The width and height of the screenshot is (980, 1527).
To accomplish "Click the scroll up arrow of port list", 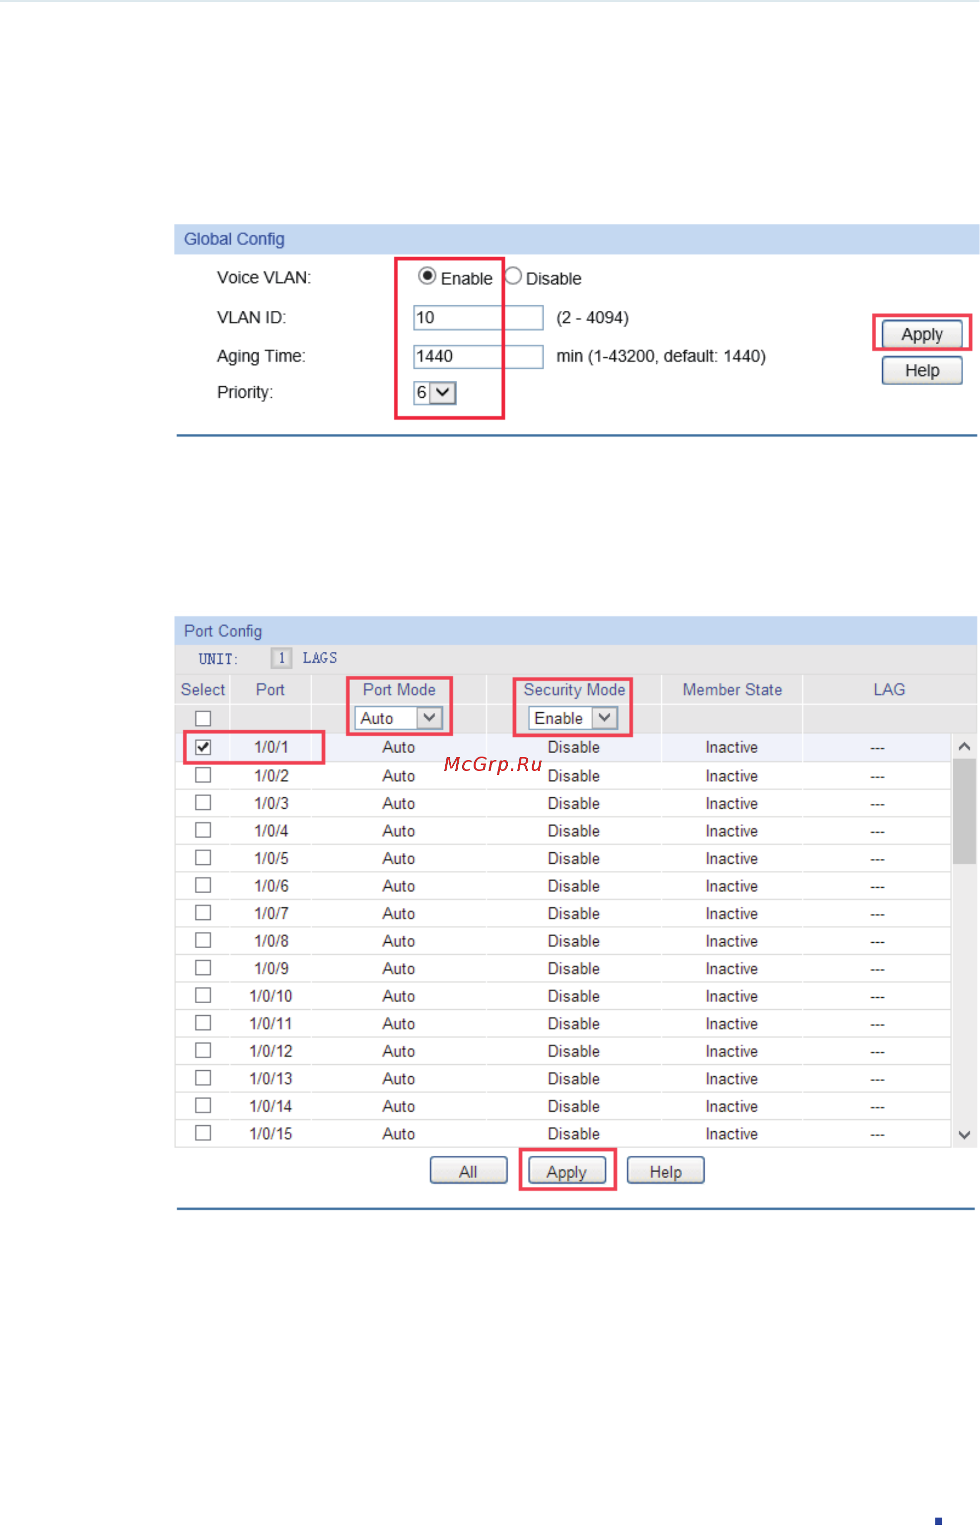I will (964, 746).
